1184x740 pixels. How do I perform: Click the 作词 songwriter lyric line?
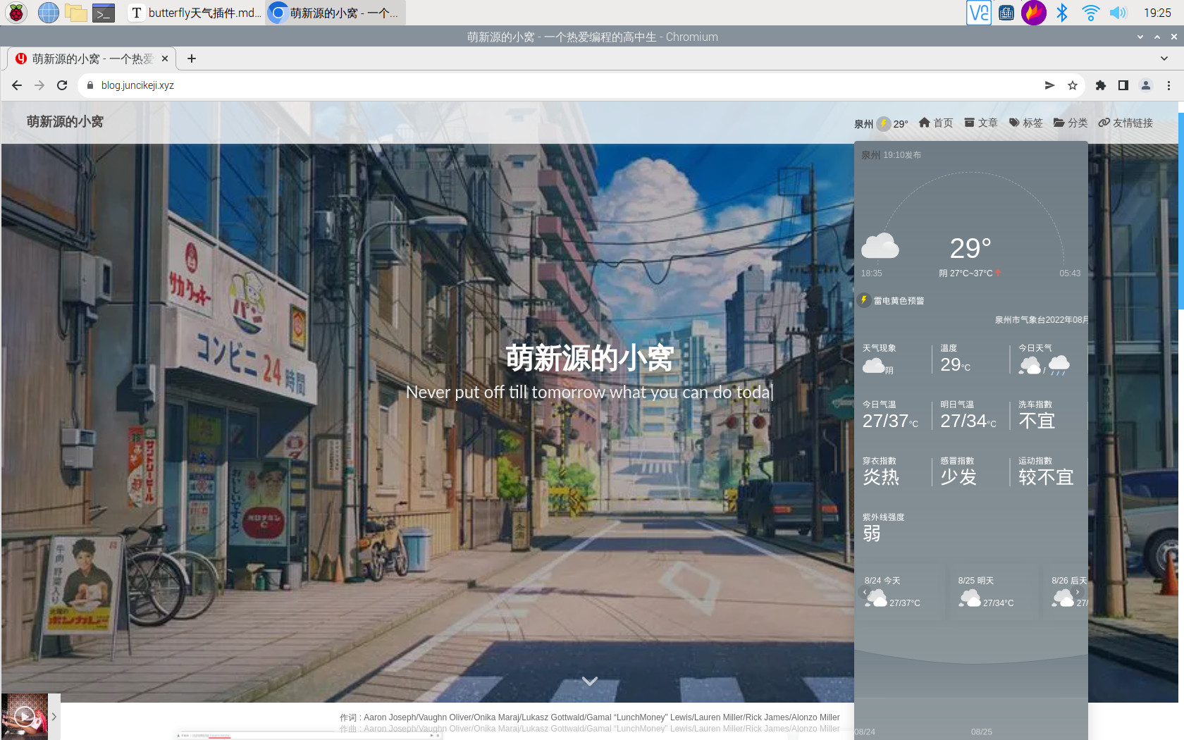tap(589, 717)
